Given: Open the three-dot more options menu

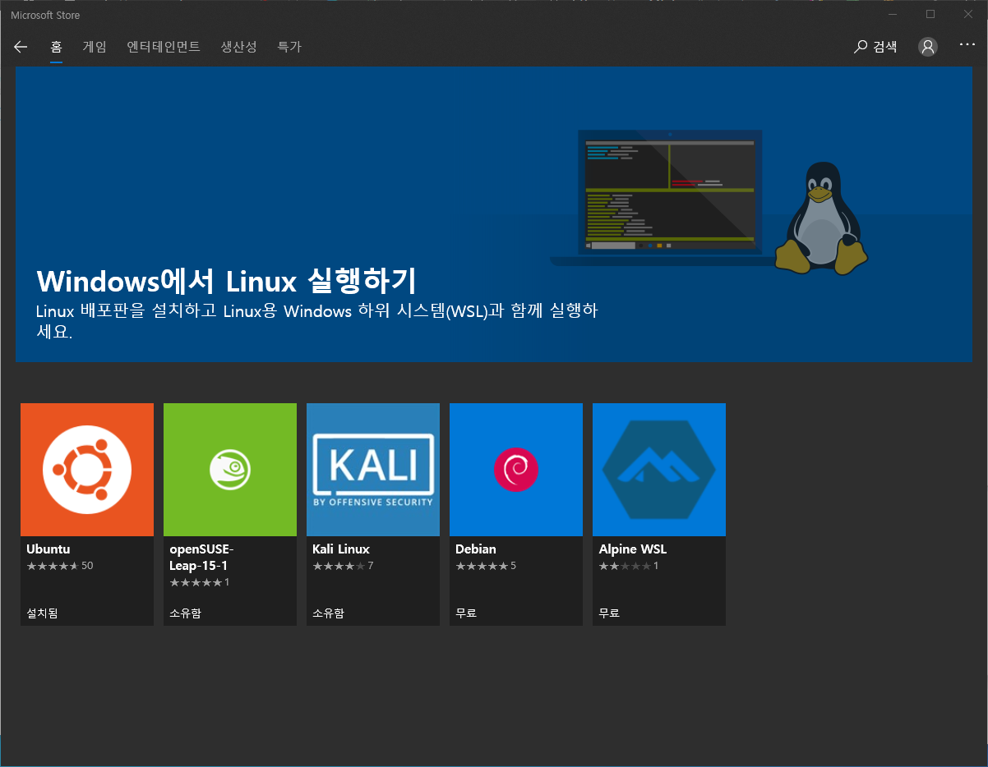Looking at the screenshot, I should point(967,44).
